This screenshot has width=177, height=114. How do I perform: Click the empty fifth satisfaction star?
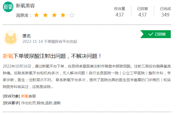click(x=72, y=15)
